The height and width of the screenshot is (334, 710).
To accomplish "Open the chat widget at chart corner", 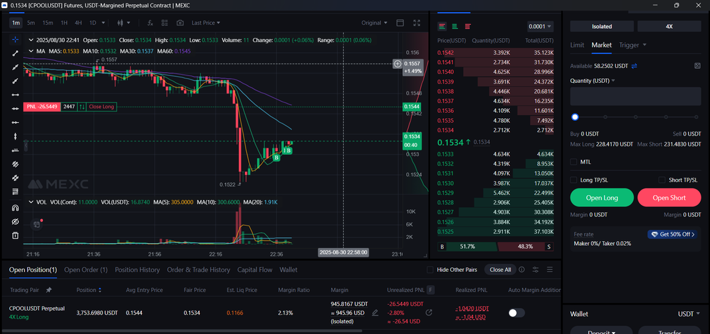I will click(x=37, y=224).
